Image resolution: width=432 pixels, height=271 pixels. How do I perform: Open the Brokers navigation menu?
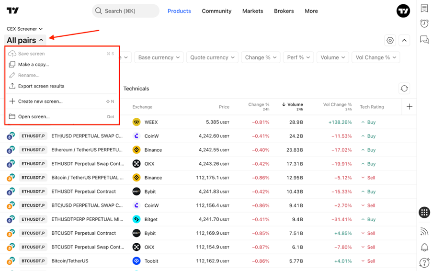[284, 11]
